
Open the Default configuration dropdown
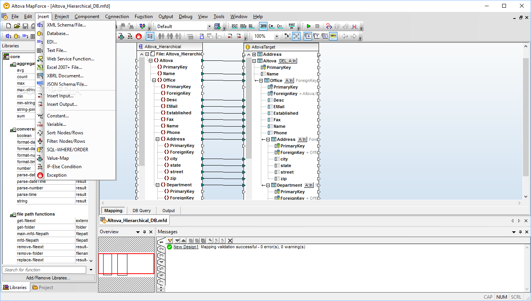(209, 27)
